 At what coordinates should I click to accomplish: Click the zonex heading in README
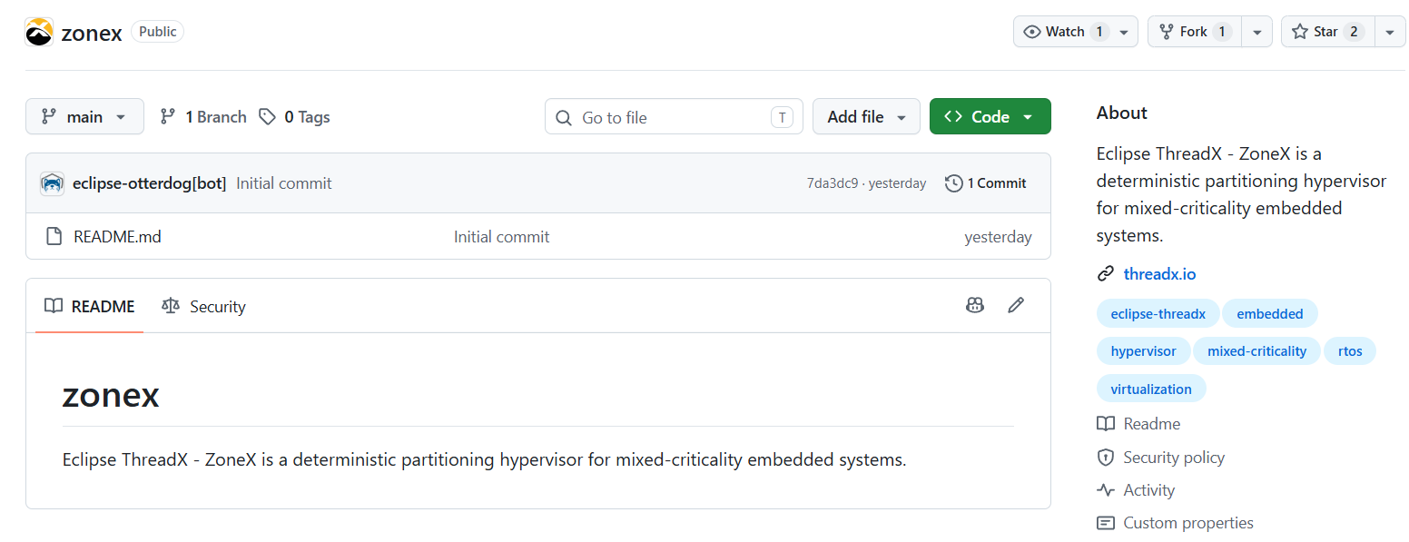111,394
